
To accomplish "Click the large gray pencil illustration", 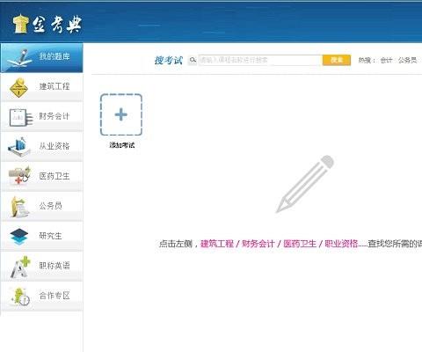I will (x=305, y=184).
